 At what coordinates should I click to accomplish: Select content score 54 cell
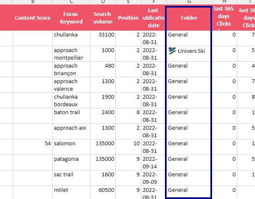tap(33, 147)
